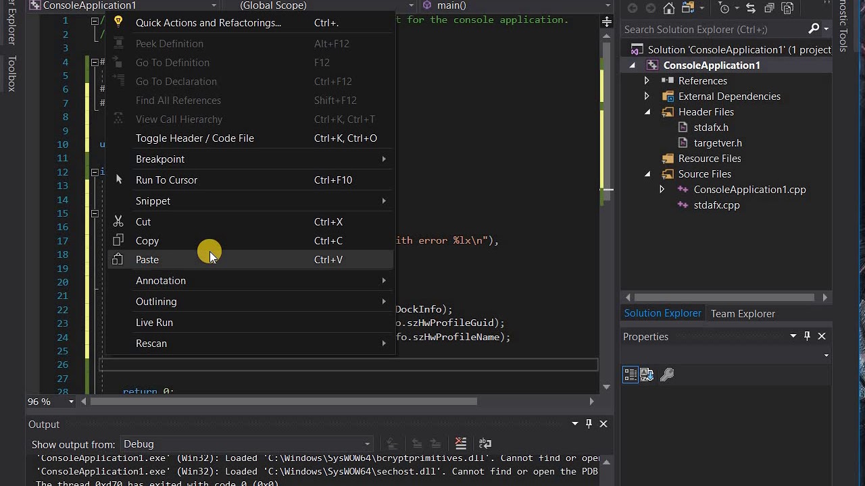The image size is (865, 486).
Task: Click Property Pages wrench icon
Action: [x=667, y=374]
